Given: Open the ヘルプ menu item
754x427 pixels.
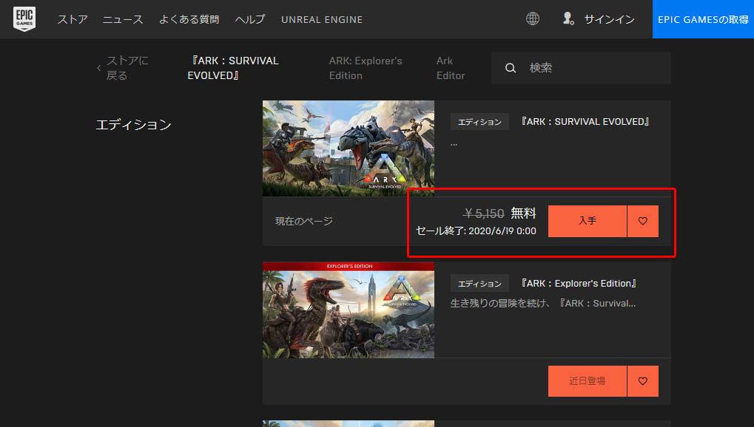Looking at the screenshot, I should pyautogui.click(x=250, y=19).
